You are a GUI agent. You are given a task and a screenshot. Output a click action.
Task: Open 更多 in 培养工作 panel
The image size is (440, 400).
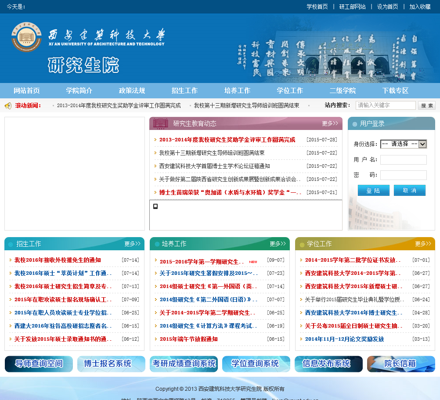[278, 244]
